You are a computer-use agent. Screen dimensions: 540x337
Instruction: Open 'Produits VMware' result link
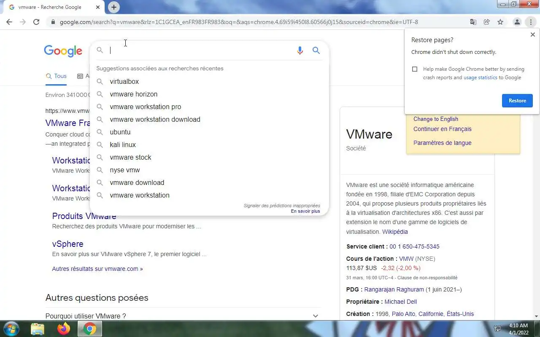pyautogui.click(x=84, y=216)
